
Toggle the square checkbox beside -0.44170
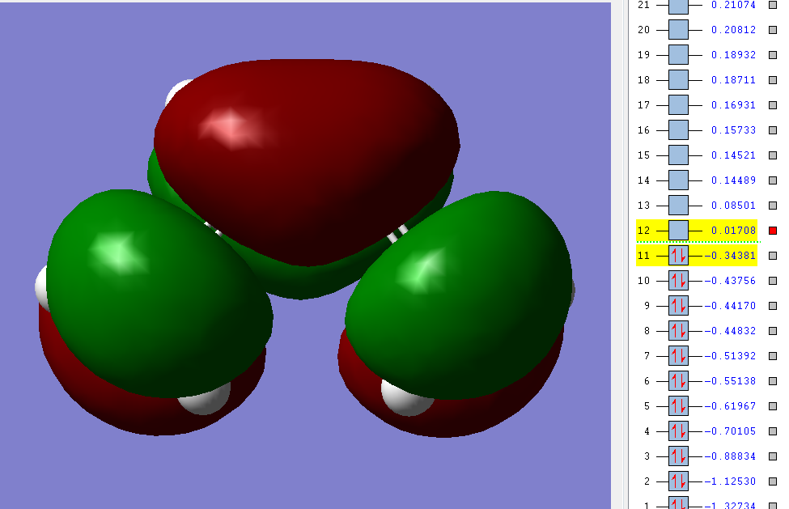point(773,306)
